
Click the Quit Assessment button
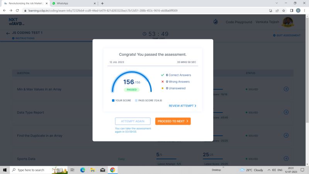tap(287, 35)
